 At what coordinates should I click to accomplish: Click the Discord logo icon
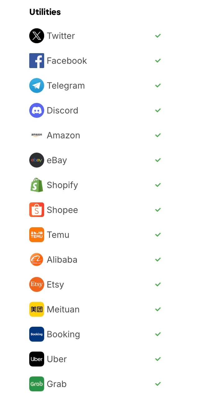point(37,110)
